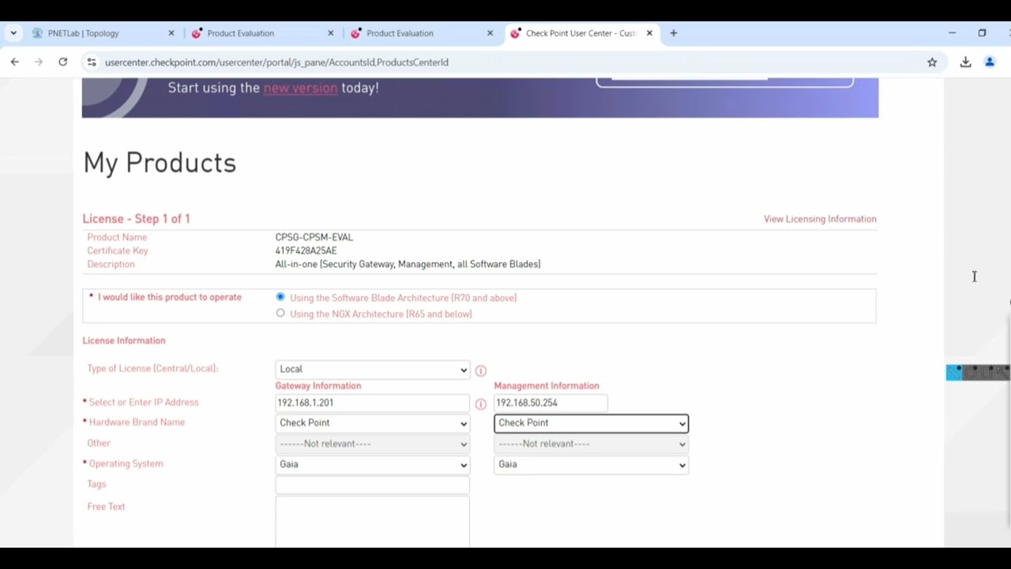Reload the current page

(x=62, y=62)
